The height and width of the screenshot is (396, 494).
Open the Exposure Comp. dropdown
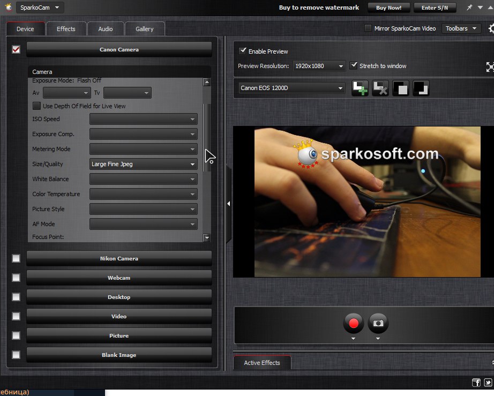[x=144, y=134]
